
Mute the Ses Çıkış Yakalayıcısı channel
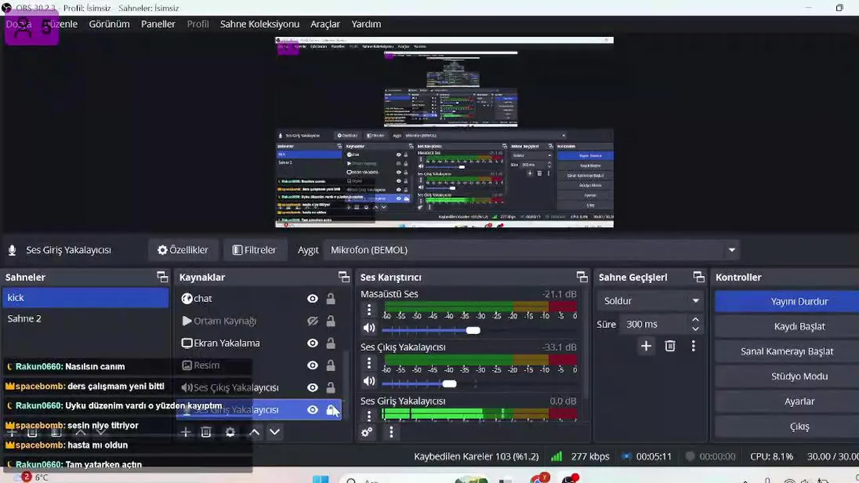(369, 382)
